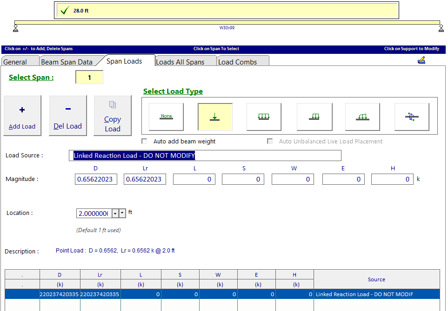Choose the full uniform distributed load icon

point(264,117)
